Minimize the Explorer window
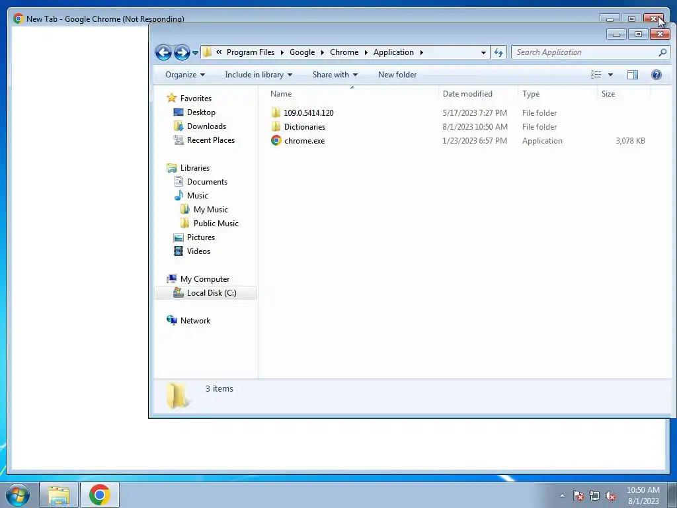The image size is (677, 508). (617, 34)
